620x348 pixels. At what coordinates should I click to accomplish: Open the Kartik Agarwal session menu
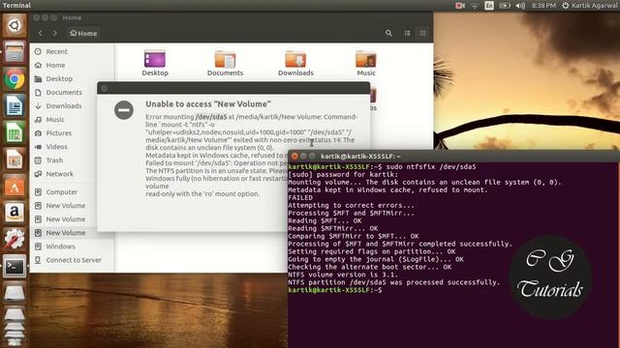590,6
